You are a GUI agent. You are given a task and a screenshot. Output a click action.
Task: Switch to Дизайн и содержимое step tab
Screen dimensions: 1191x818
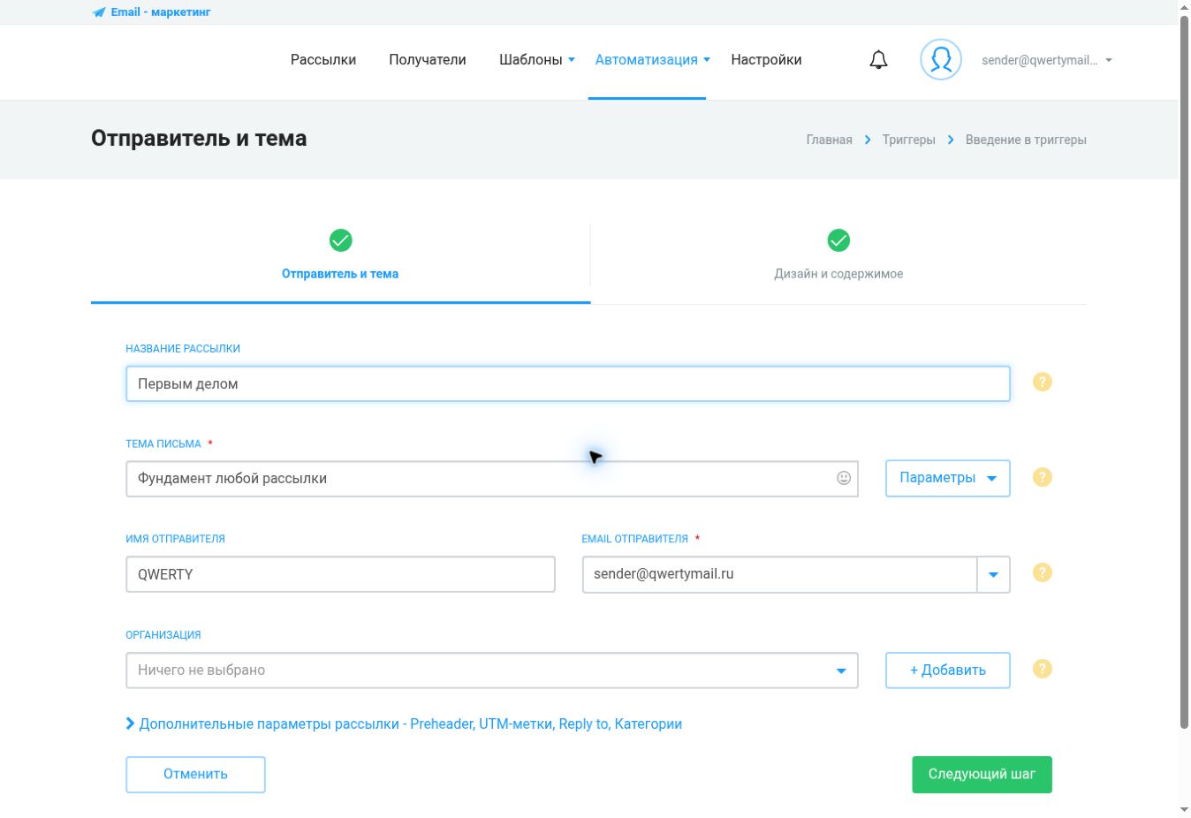click(838, 263)
